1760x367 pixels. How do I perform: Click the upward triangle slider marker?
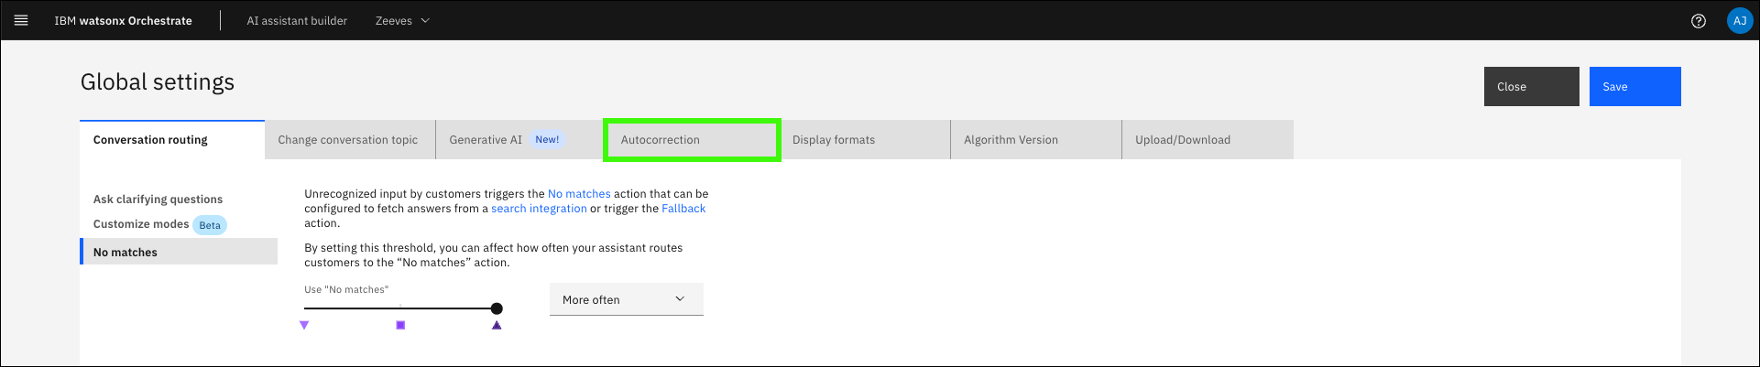497,325
